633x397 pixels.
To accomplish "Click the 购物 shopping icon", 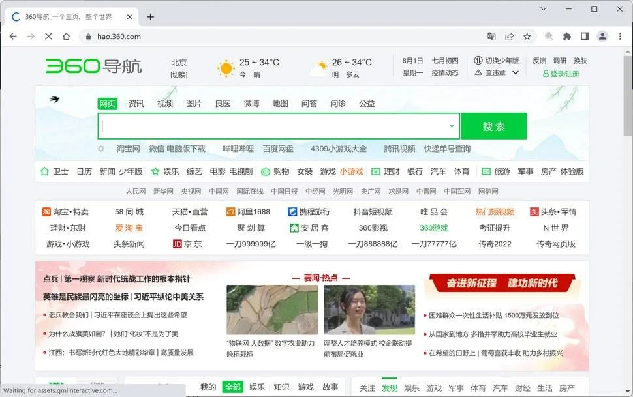I will (x=265, y=171).
